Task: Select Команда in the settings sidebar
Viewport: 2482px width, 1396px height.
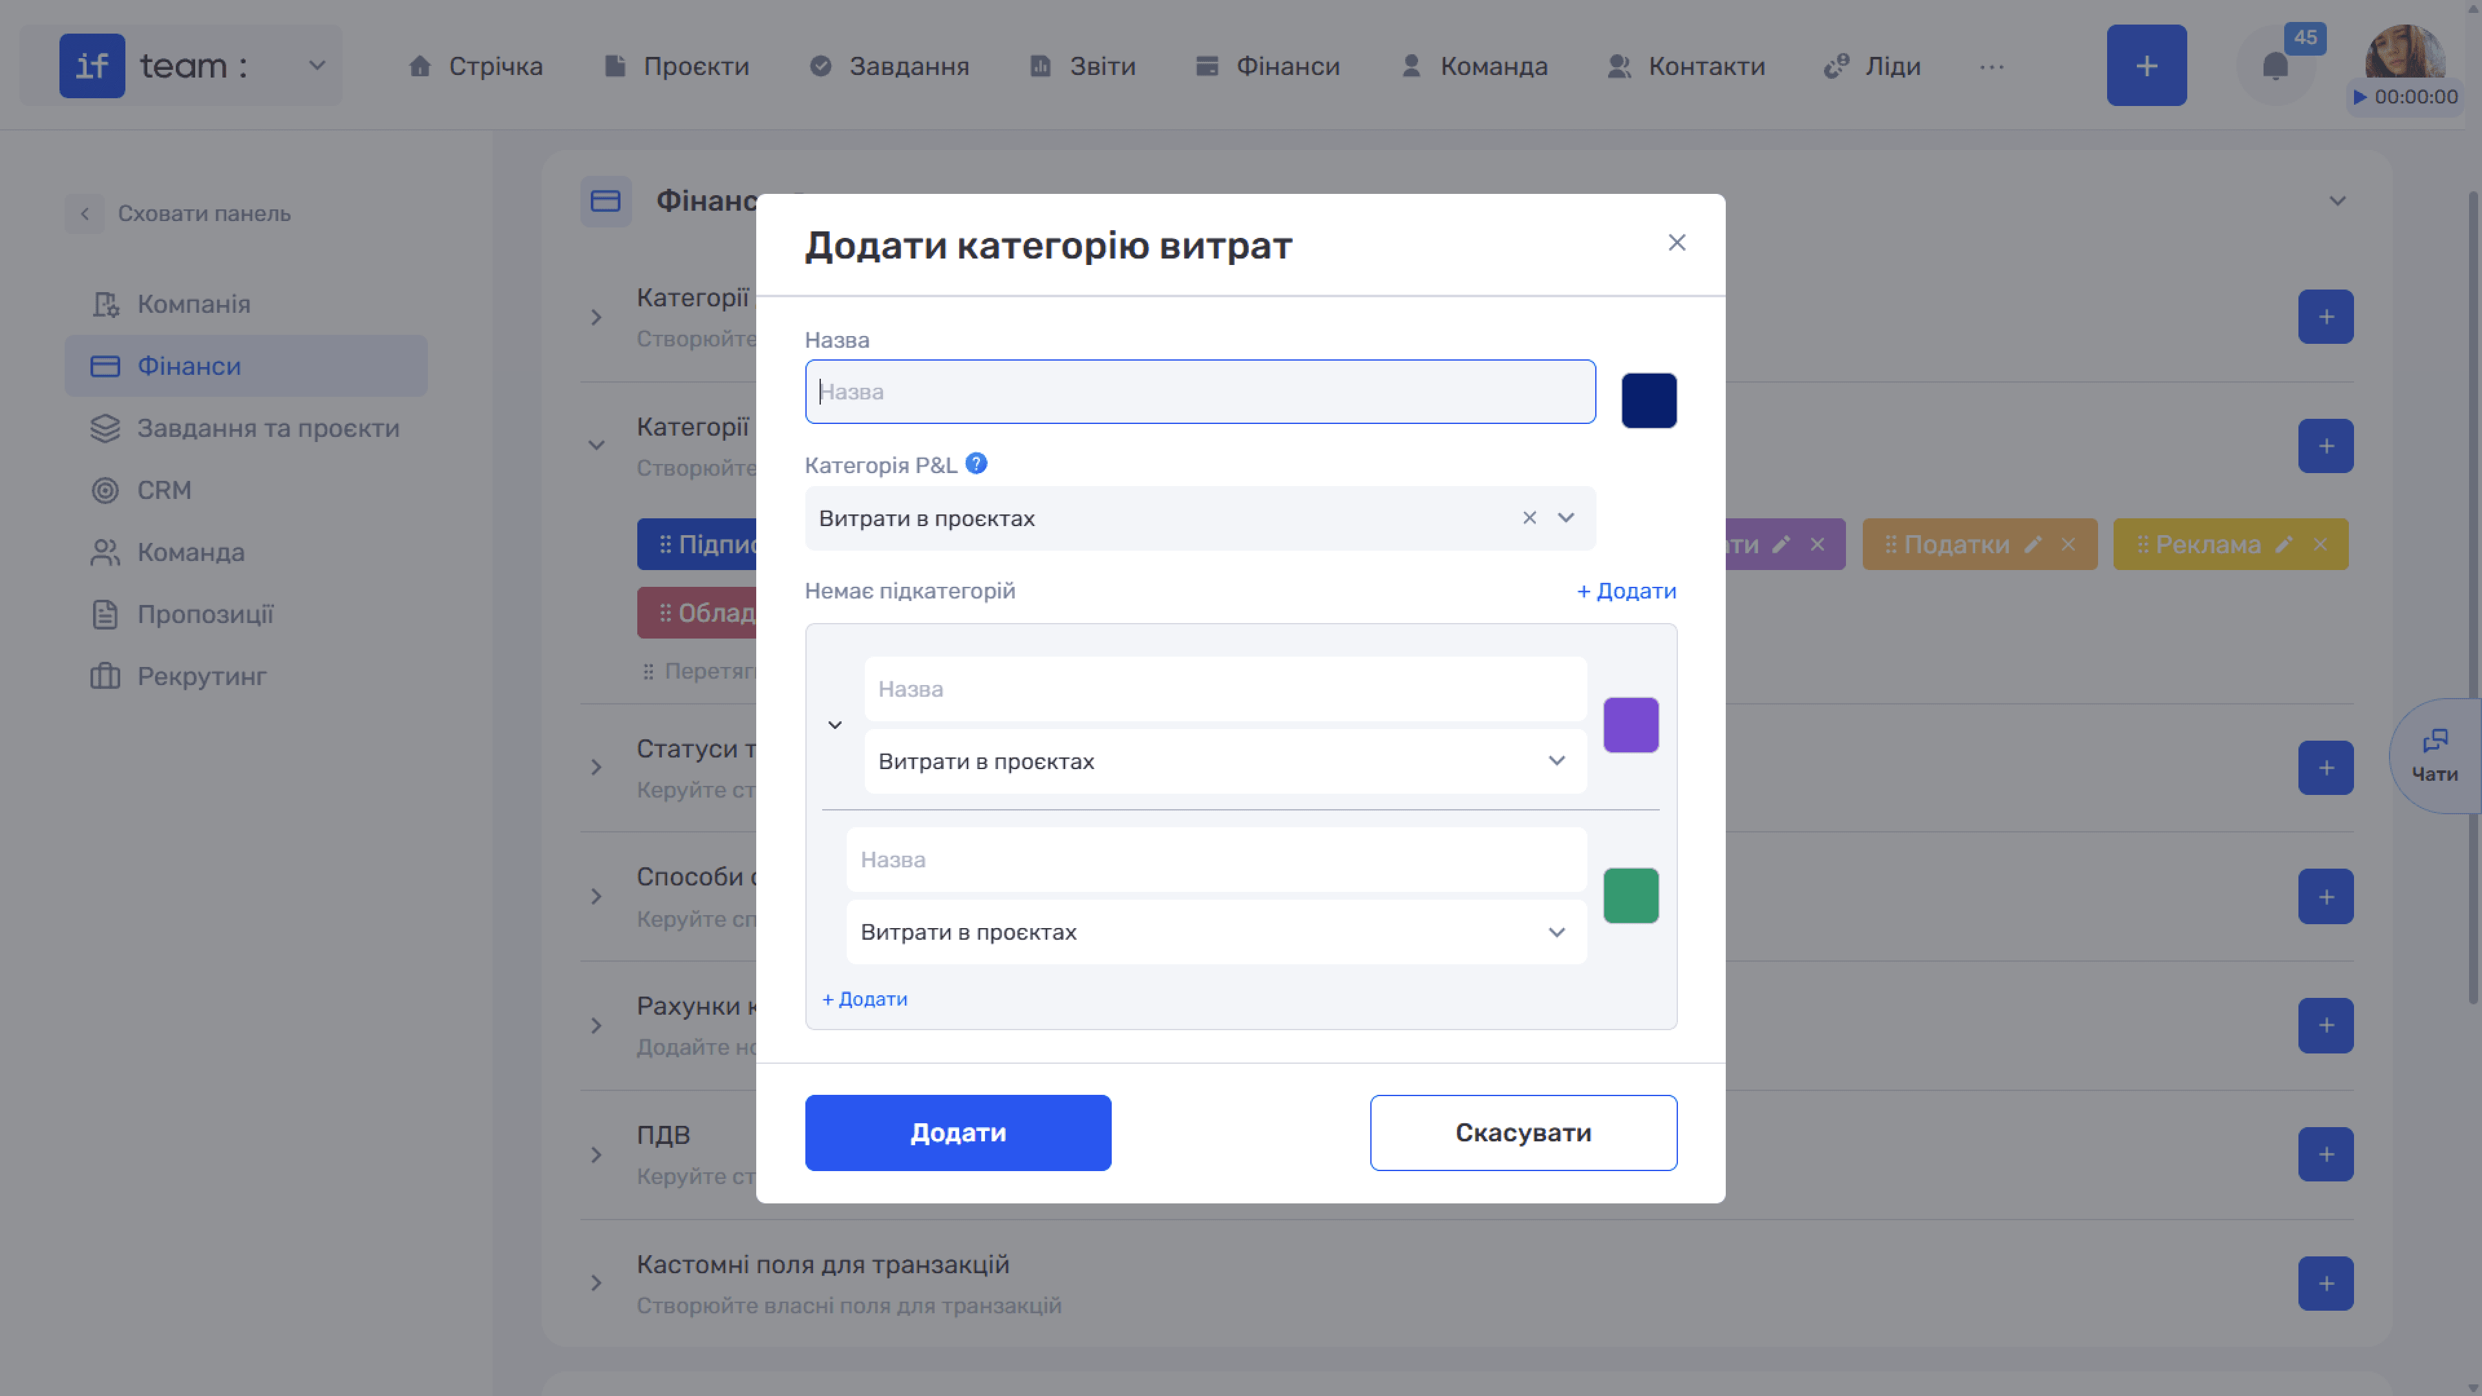Action: 246,553
